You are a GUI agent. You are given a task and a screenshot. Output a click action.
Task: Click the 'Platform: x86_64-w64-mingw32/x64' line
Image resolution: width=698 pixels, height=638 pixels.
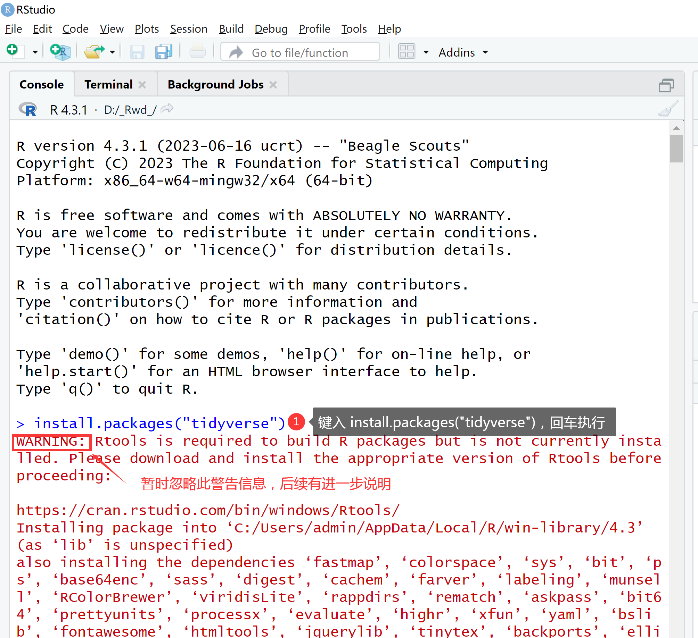tap(195, 181)
